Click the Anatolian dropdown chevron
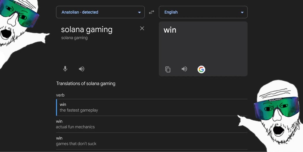The height and width of the screenshot is (152, 303). click(x=139, y=12)
